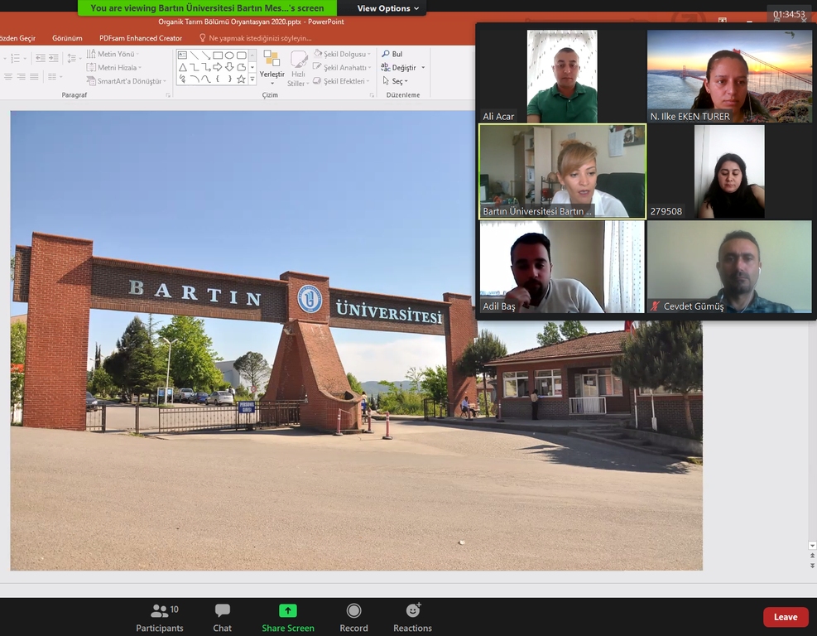Click the center align icon
This screenshot has height=636, width=817.
pyautogui.click(x=8, y=77)
